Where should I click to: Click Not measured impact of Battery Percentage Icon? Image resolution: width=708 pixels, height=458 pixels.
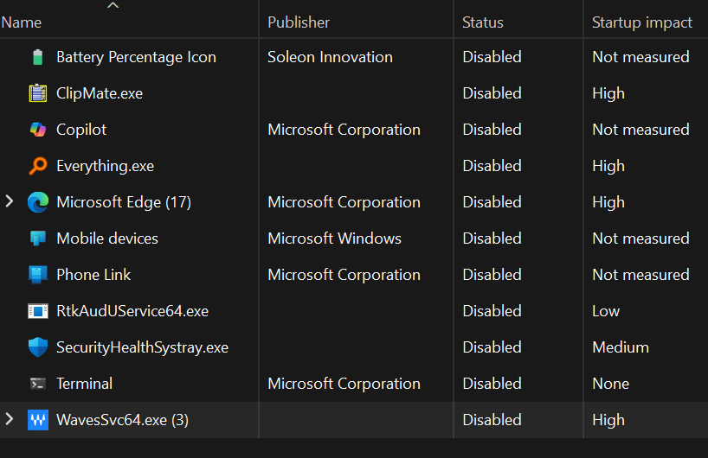point(640,57)
